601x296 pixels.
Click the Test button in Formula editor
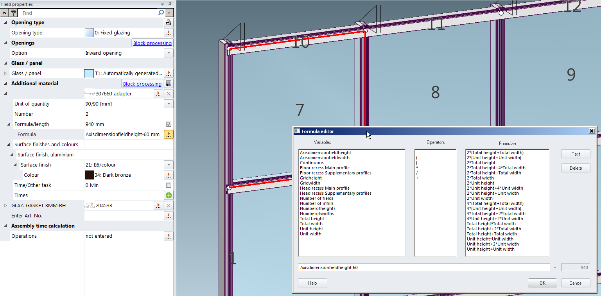(575, 154)
